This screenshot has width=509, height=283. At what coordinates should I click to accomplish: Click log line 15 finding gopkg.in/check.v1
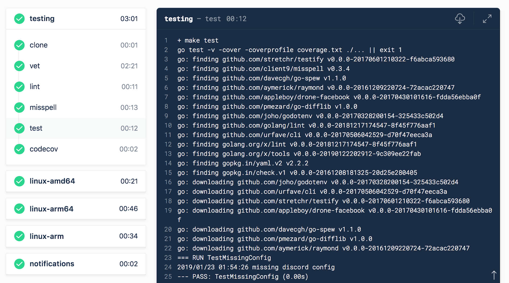[297, 173]
